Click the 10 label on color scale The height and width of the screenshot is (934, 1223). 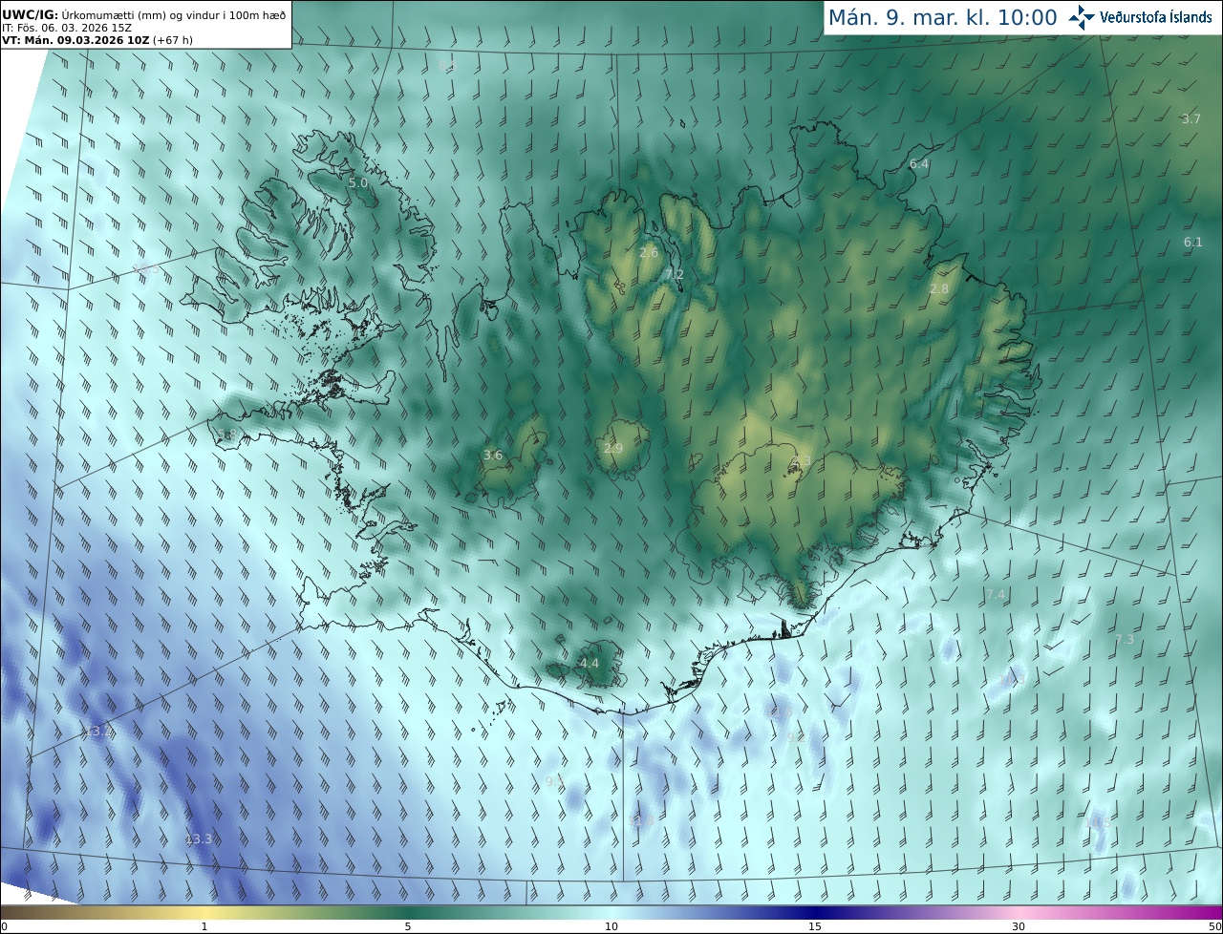click(611, 927)
